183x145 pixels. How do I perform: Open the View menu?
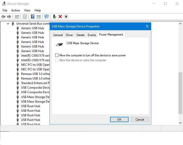[27, 10]
